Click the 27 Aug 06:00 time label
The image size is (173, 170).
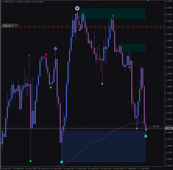[x=131, y=168]
